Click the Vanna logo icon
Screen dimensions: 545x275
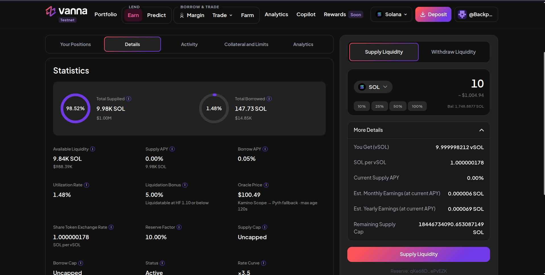tap(51, 11)
